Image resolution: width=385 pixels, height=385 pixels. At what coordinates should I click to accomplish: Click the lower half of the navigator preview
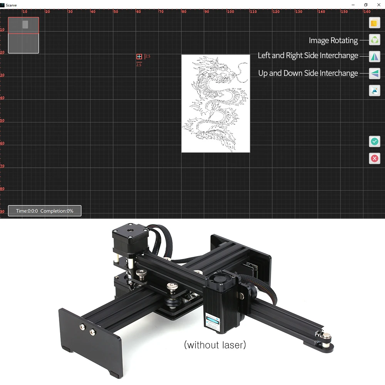point(23,43)
